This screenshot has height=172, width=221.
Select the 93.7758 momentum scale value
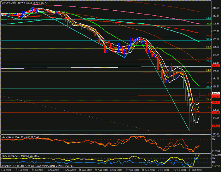pos(216,166)
